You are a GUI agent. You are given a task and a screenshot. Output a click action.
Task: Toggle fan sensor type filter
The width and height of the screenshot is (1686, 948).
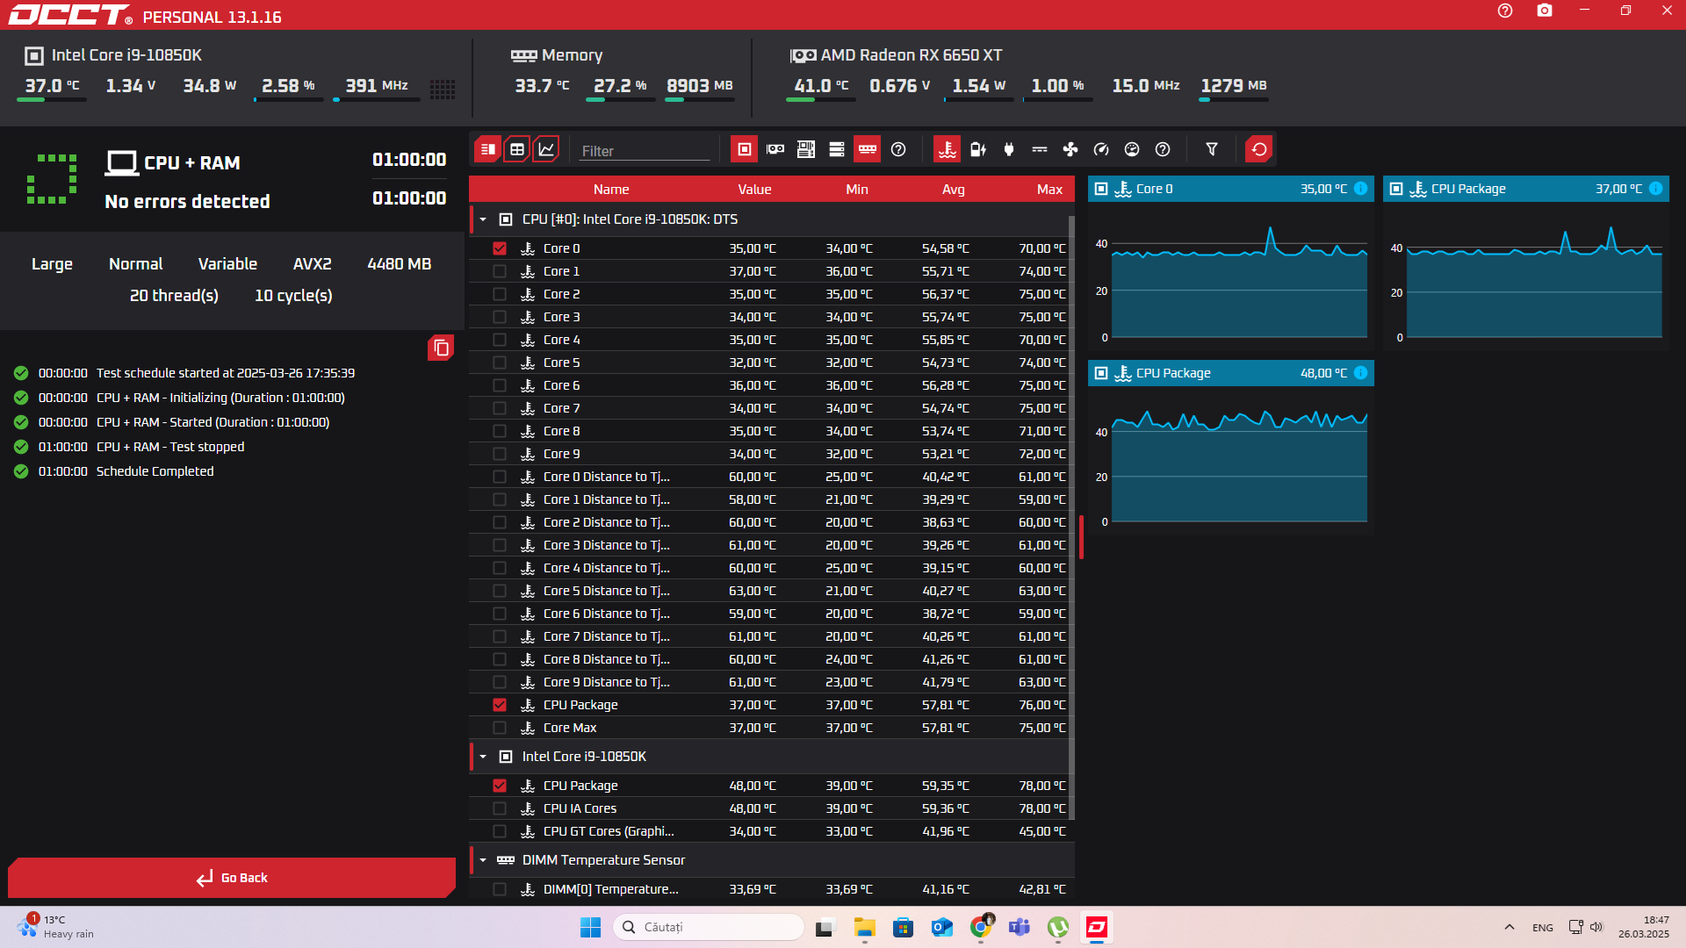point(1070,149)
